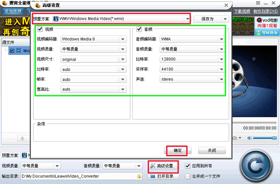Enable the 合并成一个文件 checkbox
This screenshot has height=184, width=280.
(187, 176)
